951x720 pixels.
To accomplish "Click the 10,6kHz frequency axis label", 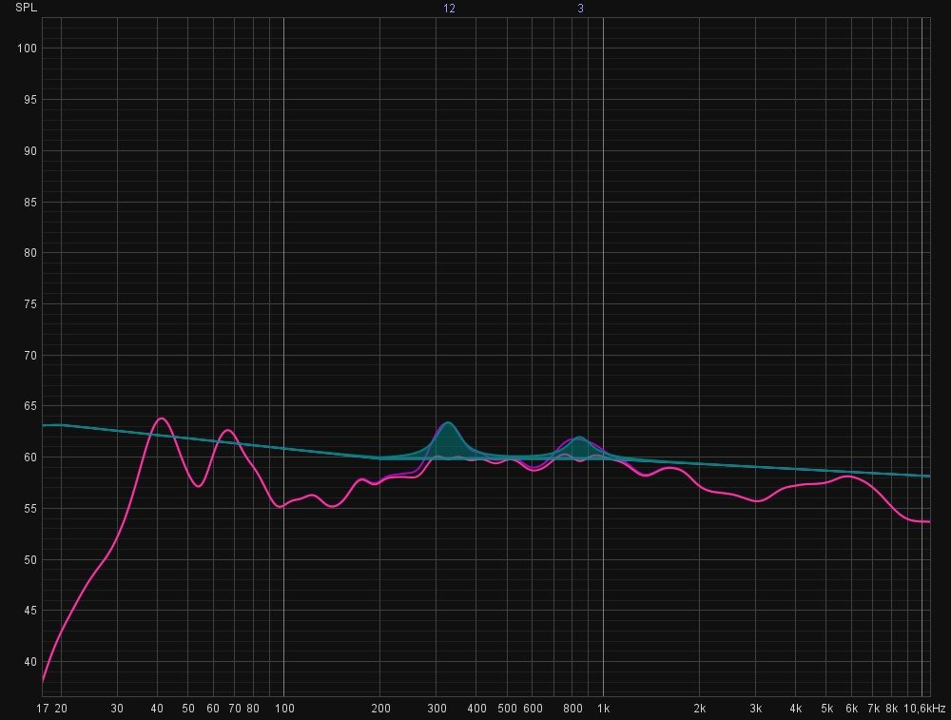I will tap(924, 709).
